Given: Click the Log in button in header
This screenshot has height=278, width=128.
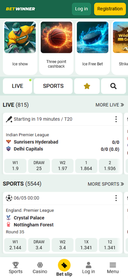Looking at the screenshot, I should click(x=82, y=9).
